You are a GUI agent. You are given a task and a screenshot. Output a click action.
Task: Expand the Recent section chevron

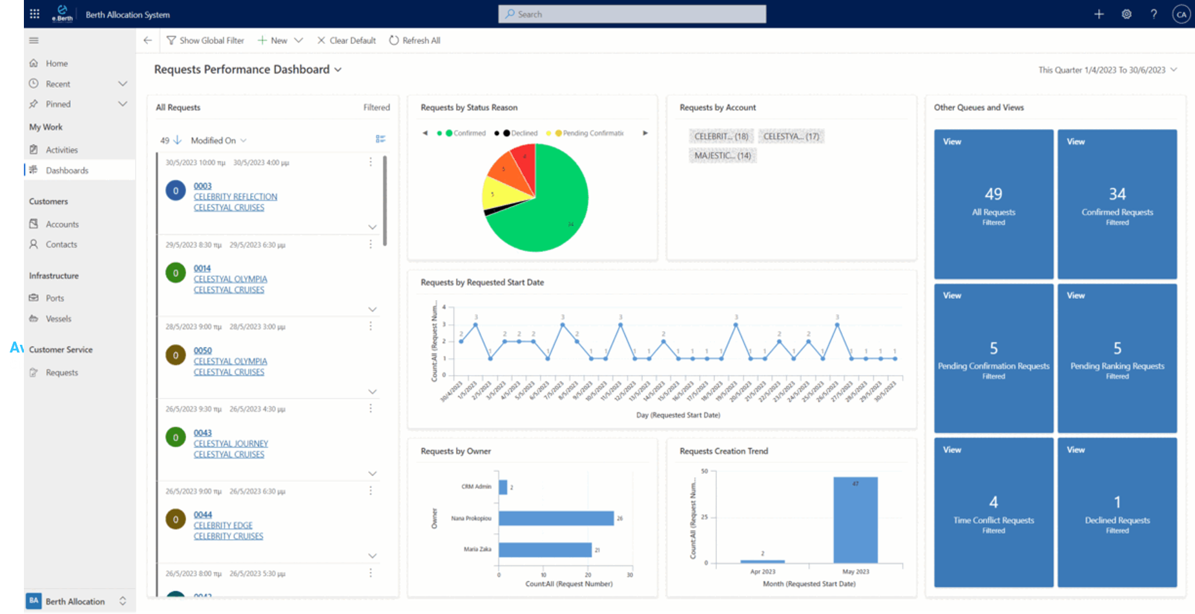tap(123, 84)
